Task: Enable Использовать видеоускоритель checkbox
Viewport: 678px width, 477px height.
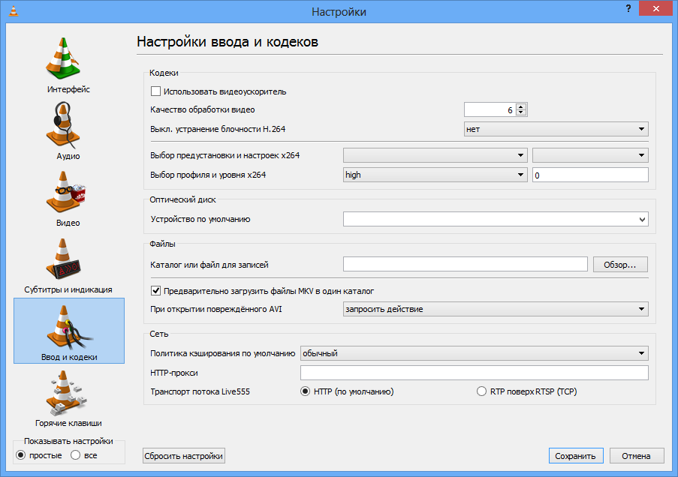Action: 155,91
